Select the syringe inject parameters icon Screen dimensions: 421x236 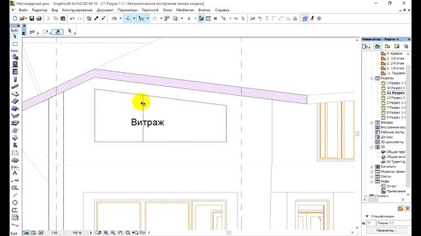[103, 18]
